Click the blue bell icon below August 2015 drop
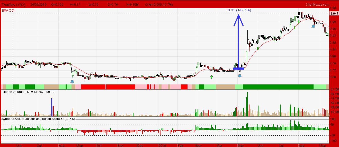Image resolution: width=339 pixels, height=147 pixels. [72, 82]
